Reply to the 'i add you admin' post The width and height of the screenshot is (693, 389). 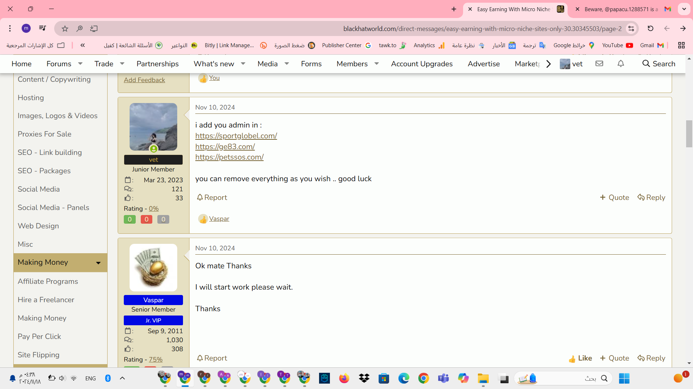point(651,197)
